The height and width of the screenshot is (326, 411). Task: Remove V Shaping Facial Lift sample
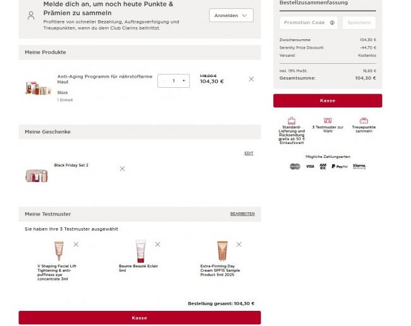[76, 244]
